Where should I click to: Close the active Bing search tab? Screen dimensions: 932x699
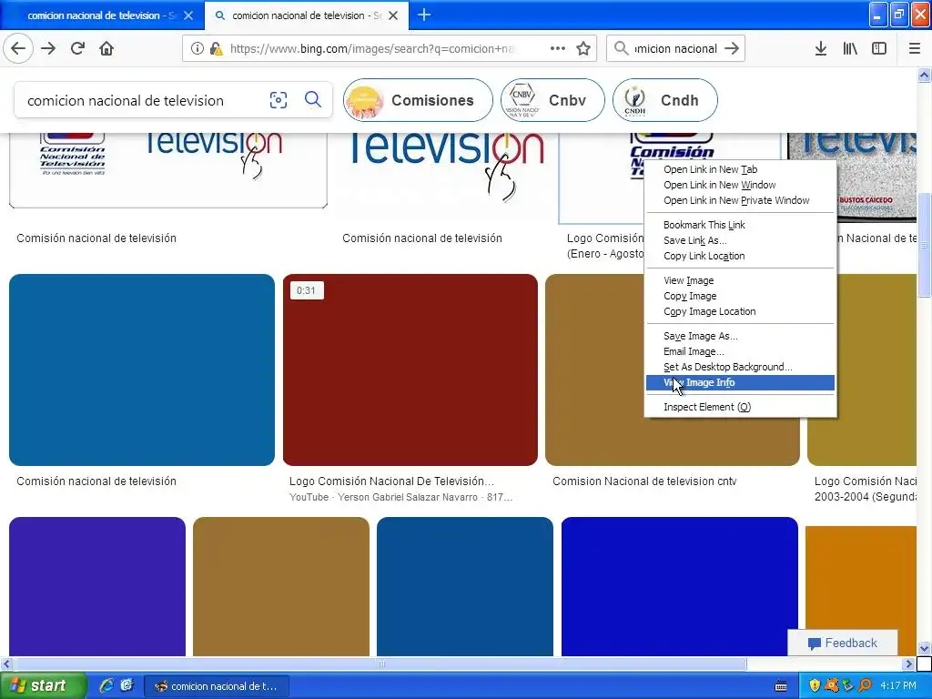393,15
